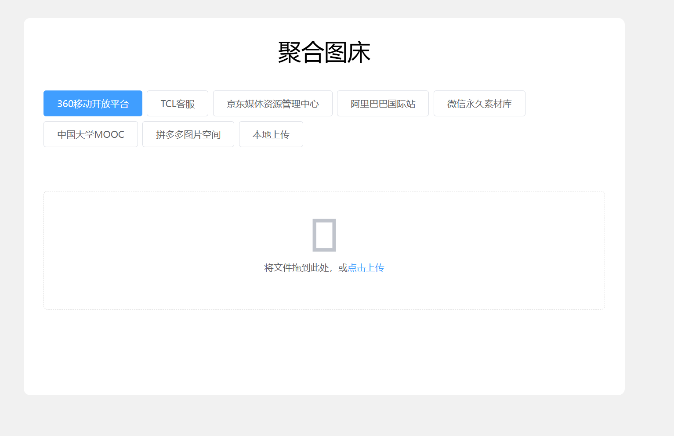Click the last button in the top row
Screen dimensions: 674x436
coord(479,103)
